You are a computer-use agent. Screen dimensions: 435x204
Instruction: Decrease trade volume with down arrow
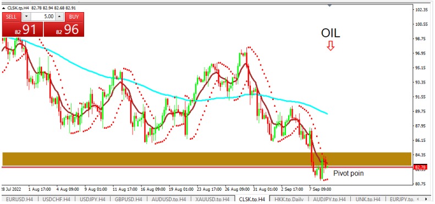click(26, 16)
